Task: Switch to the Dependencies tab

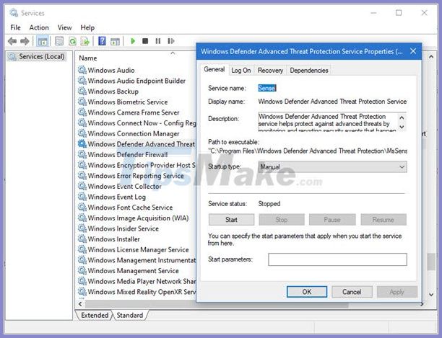Action: (x=309, y=71)
